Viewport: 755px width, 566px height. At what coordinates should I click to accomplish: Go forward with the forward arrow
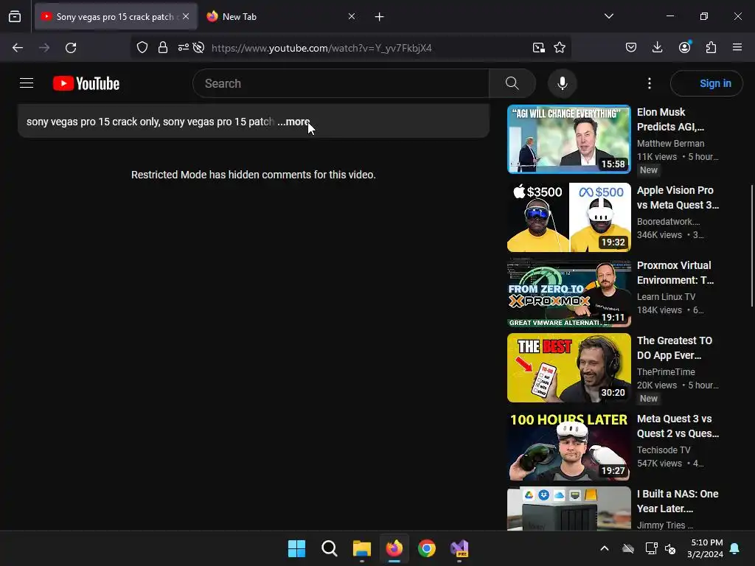[44, 48]
